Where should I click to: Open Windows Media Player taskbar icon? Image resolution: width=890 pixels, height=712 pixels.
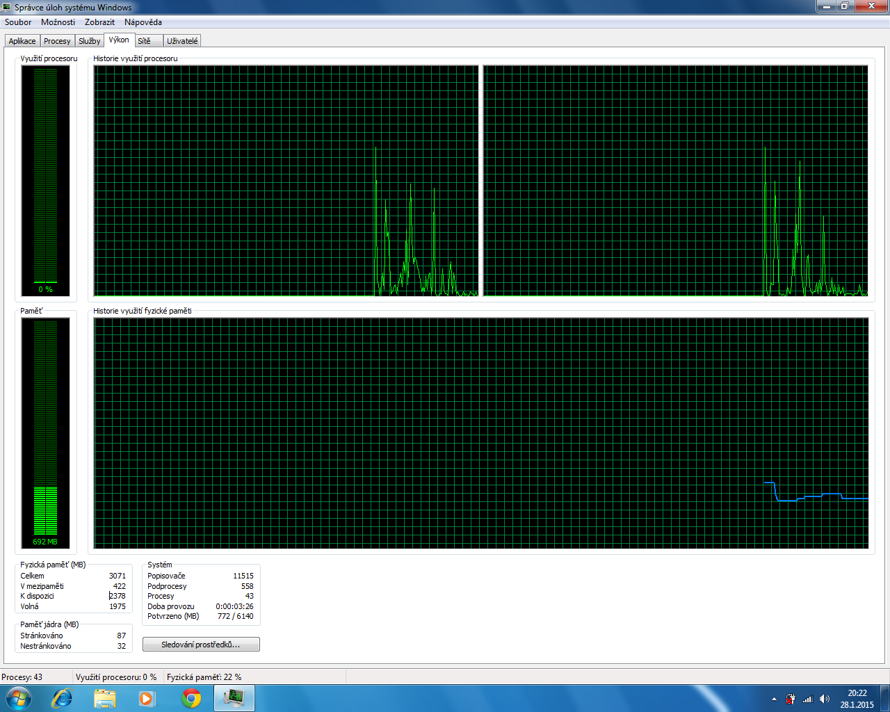tap(147, 698)
